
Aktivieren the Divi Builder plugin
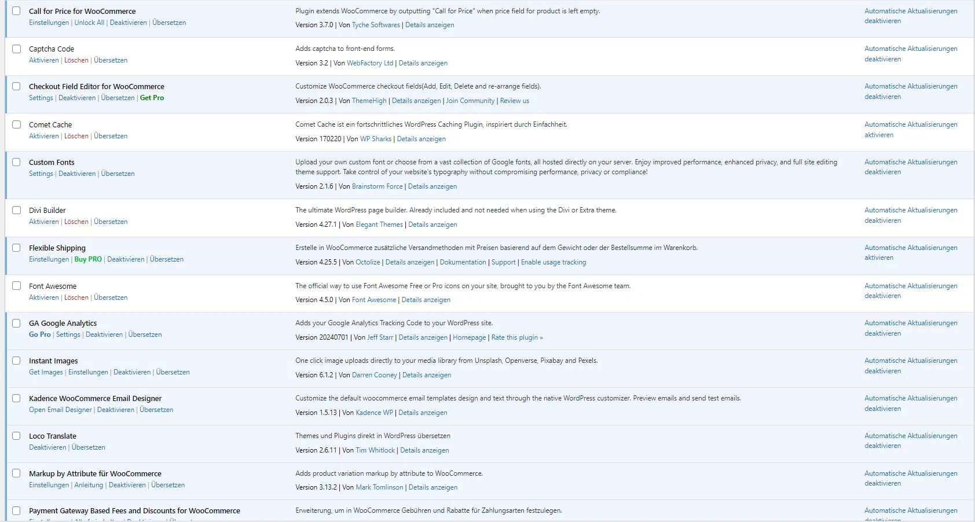(x=44, y=222)
